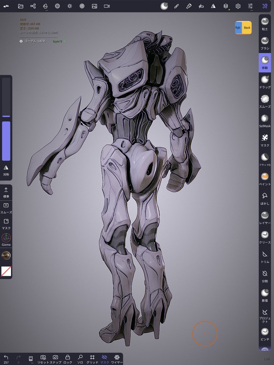The height and width of the screenshot is (365, 274).
Task: Open the Background image menu
Action: 94,6
